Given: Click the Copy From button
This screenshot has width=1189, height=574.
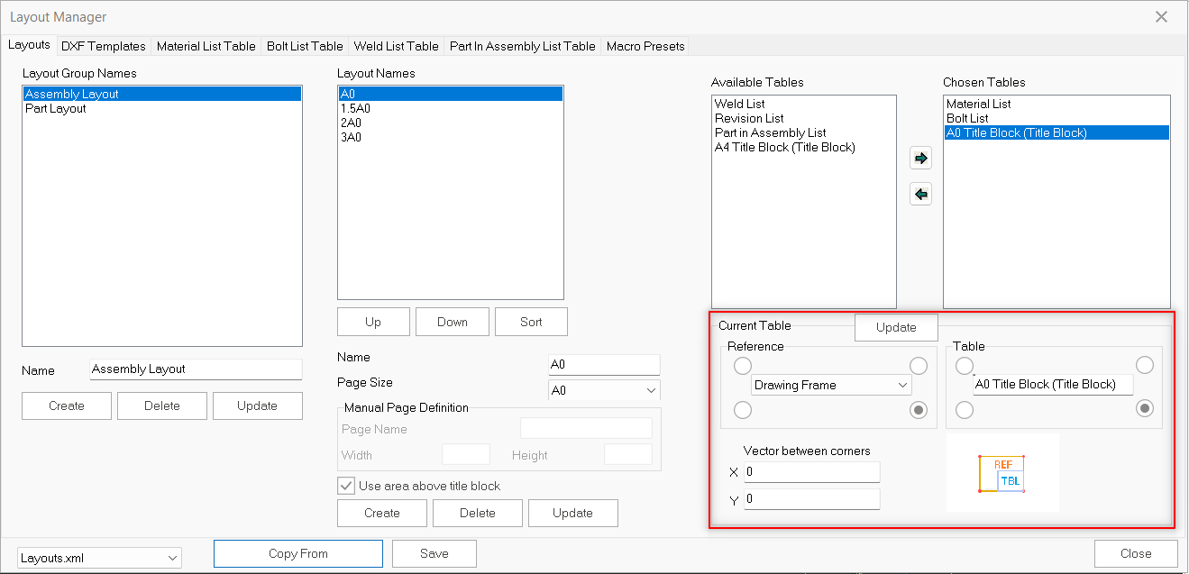Looking at the screenshot, I should click(297, 553).
